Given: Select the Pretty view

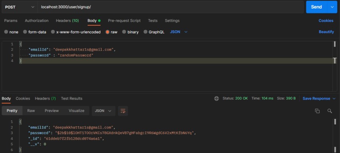Looking at the screenshot, I should 12,111.
